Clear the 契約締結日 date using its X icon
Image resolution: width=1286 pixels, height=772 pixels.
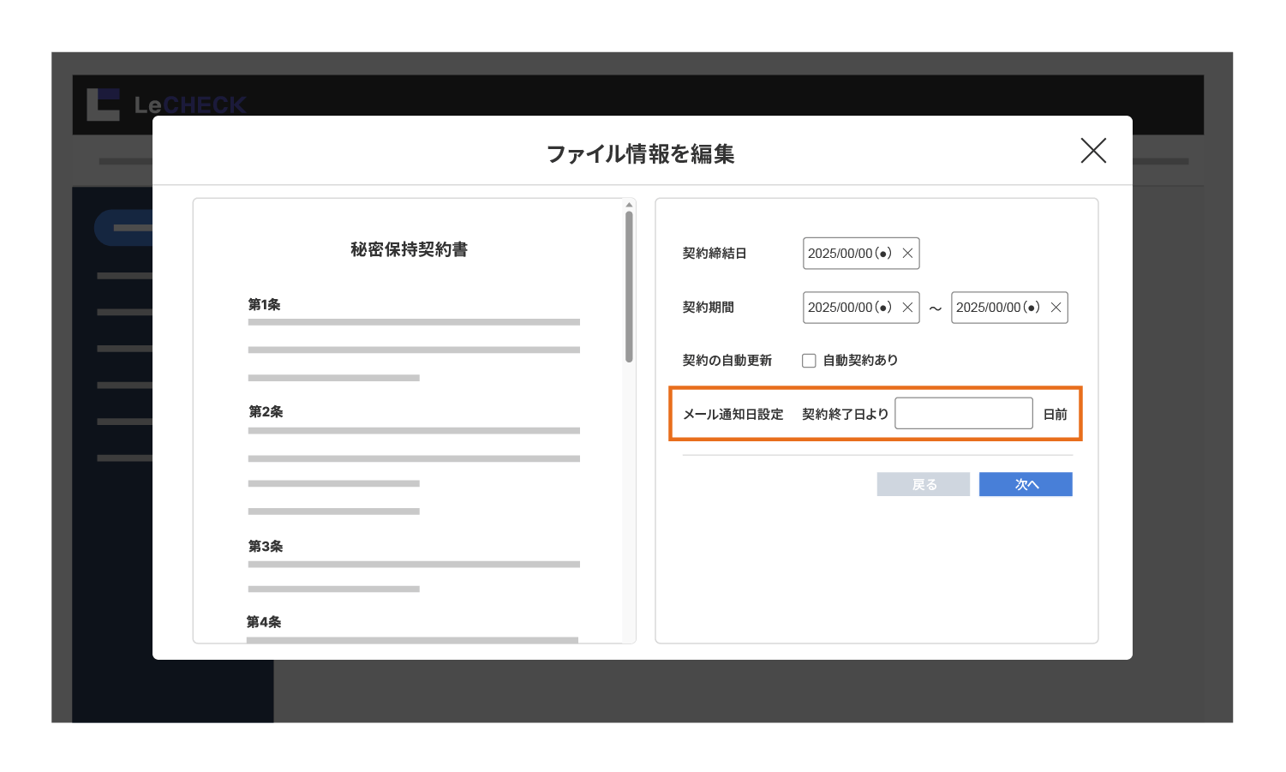tap(908, 253)
